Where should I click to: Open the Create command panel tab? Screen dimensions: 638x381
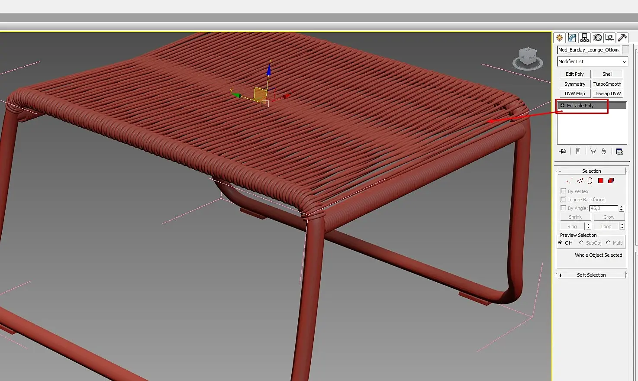coord(560,38)
